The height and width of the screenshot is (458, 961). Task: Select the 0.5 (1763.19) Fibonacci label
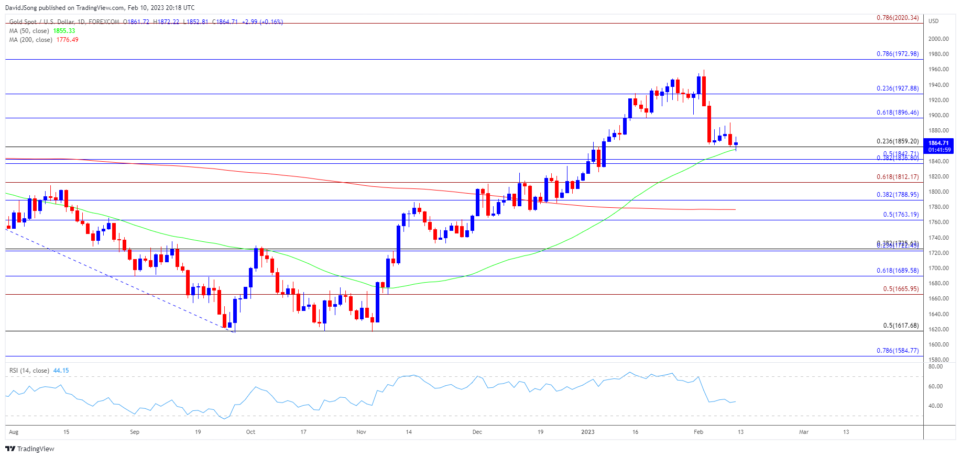click(x=900, y=215)
